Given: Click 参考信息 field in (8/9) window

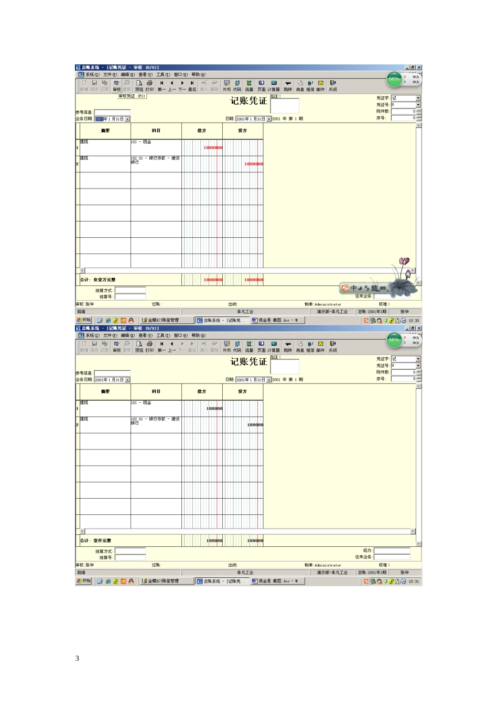Looking at the screenshot, I should (x=112, y=112).
